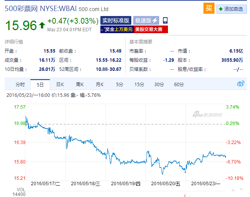Click the 2016/05/17/二 date label
250x197 pixels.
pos(45,184)
